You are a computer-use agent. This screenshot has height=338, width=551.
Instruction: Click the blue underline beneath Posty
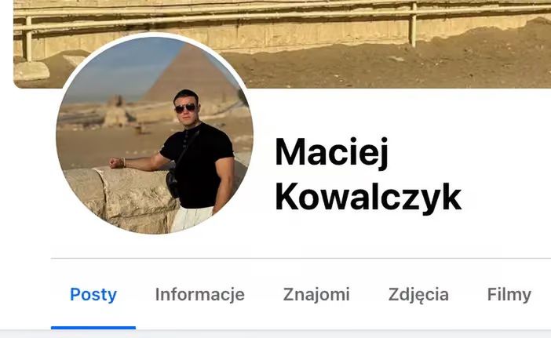pyautogui.click(x=93, y=328)
